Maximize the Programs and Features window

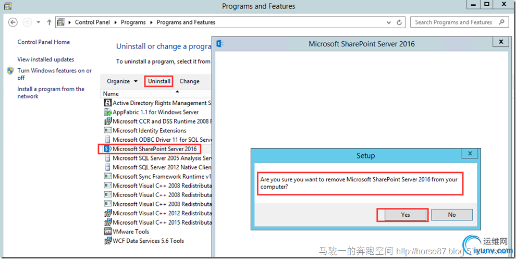[487, 4]
